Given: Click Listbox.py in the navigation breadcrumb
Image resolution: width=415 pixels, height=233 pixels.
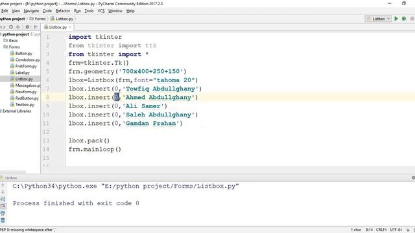Looking at the screenshot, I should pos(62,19).
